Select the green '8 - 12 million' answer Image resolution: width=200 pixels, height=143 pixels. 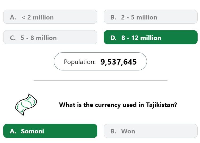click(x=151, y=37)
